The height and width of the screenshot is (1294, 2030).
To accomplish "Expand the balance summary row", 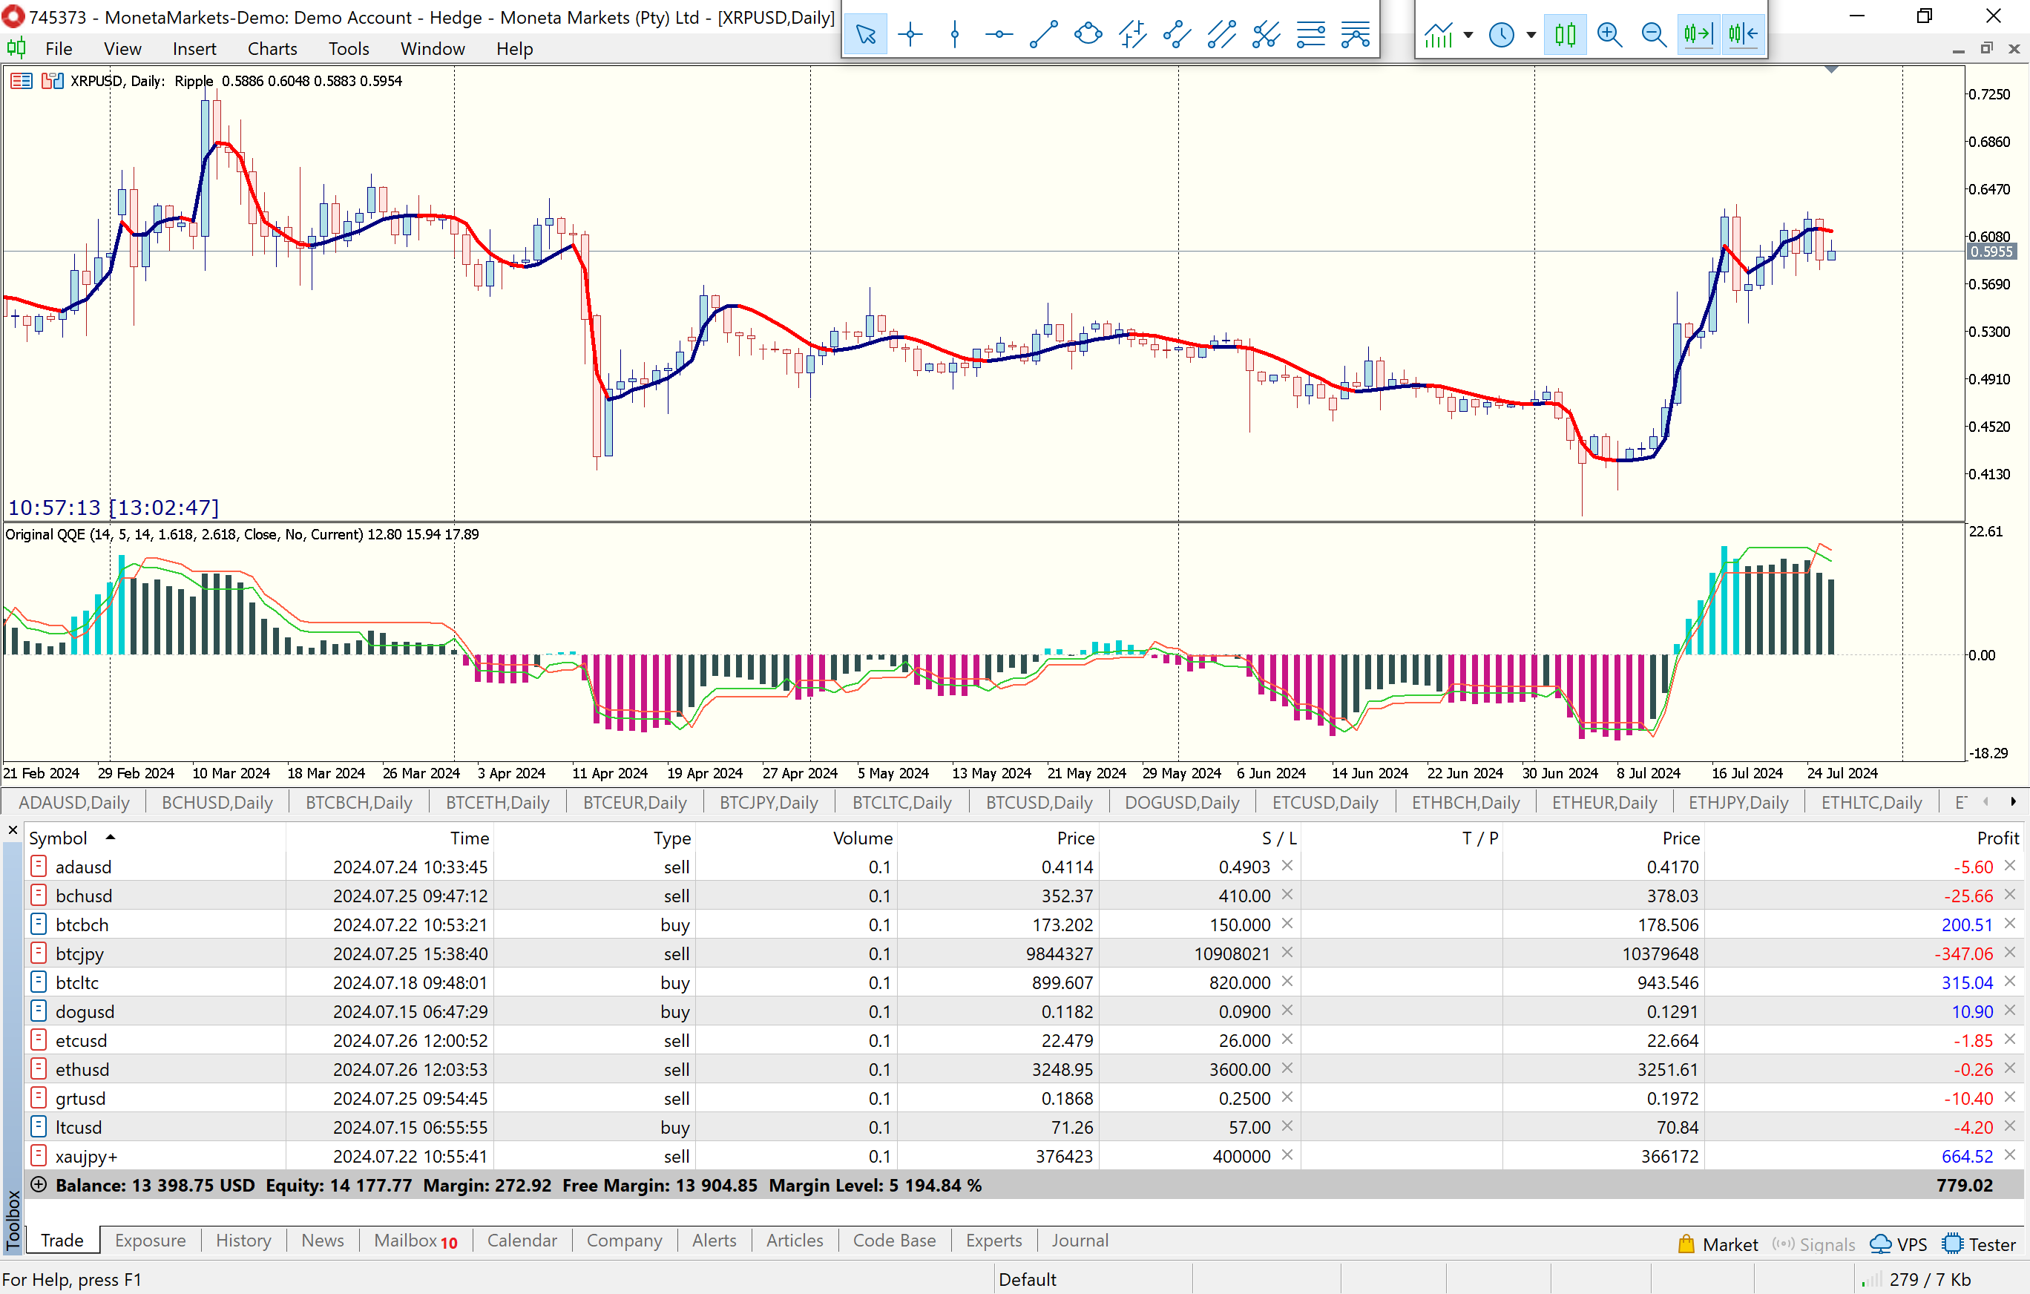I will tap(38, 1184).
